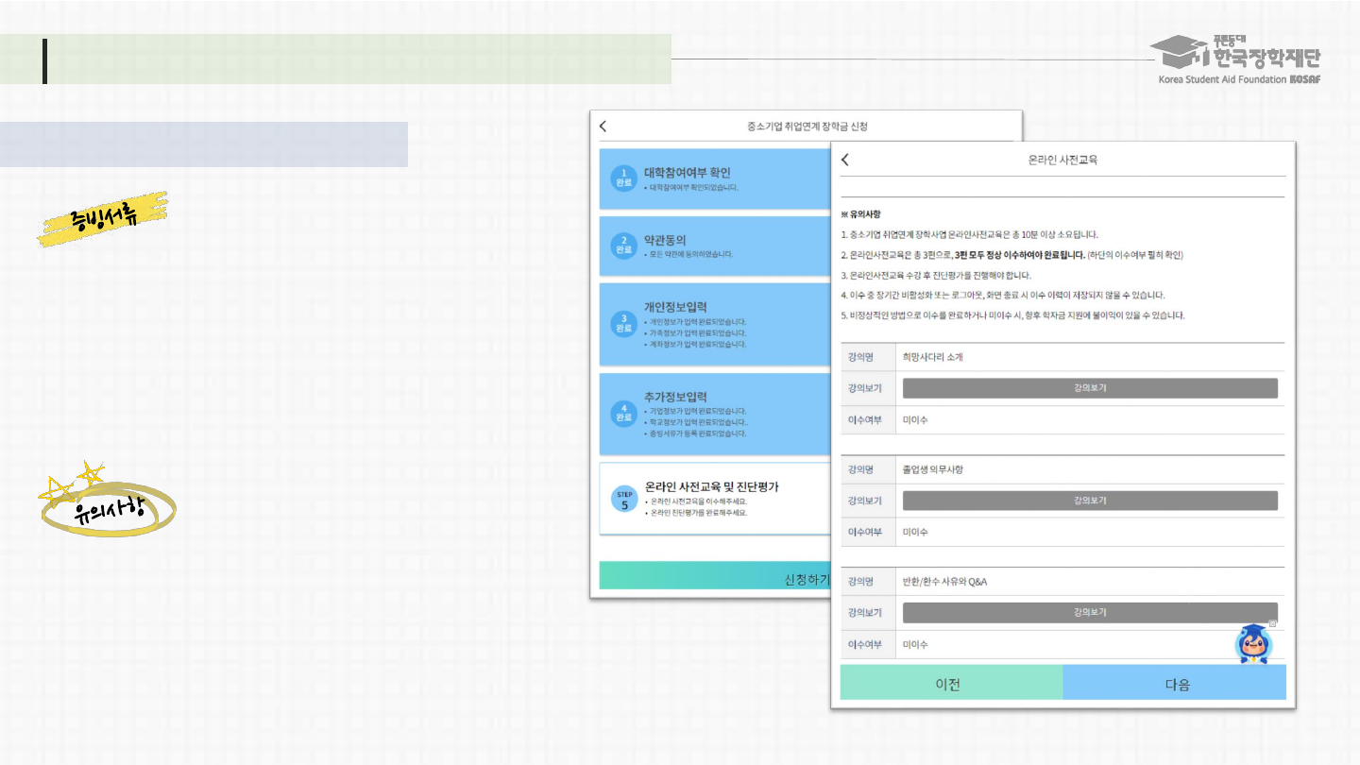This screenshot has height=765, width=1360.
Task: Click back arrow in 중소기업 취업연계 장학금 신청 header
Action: [603, 127]
